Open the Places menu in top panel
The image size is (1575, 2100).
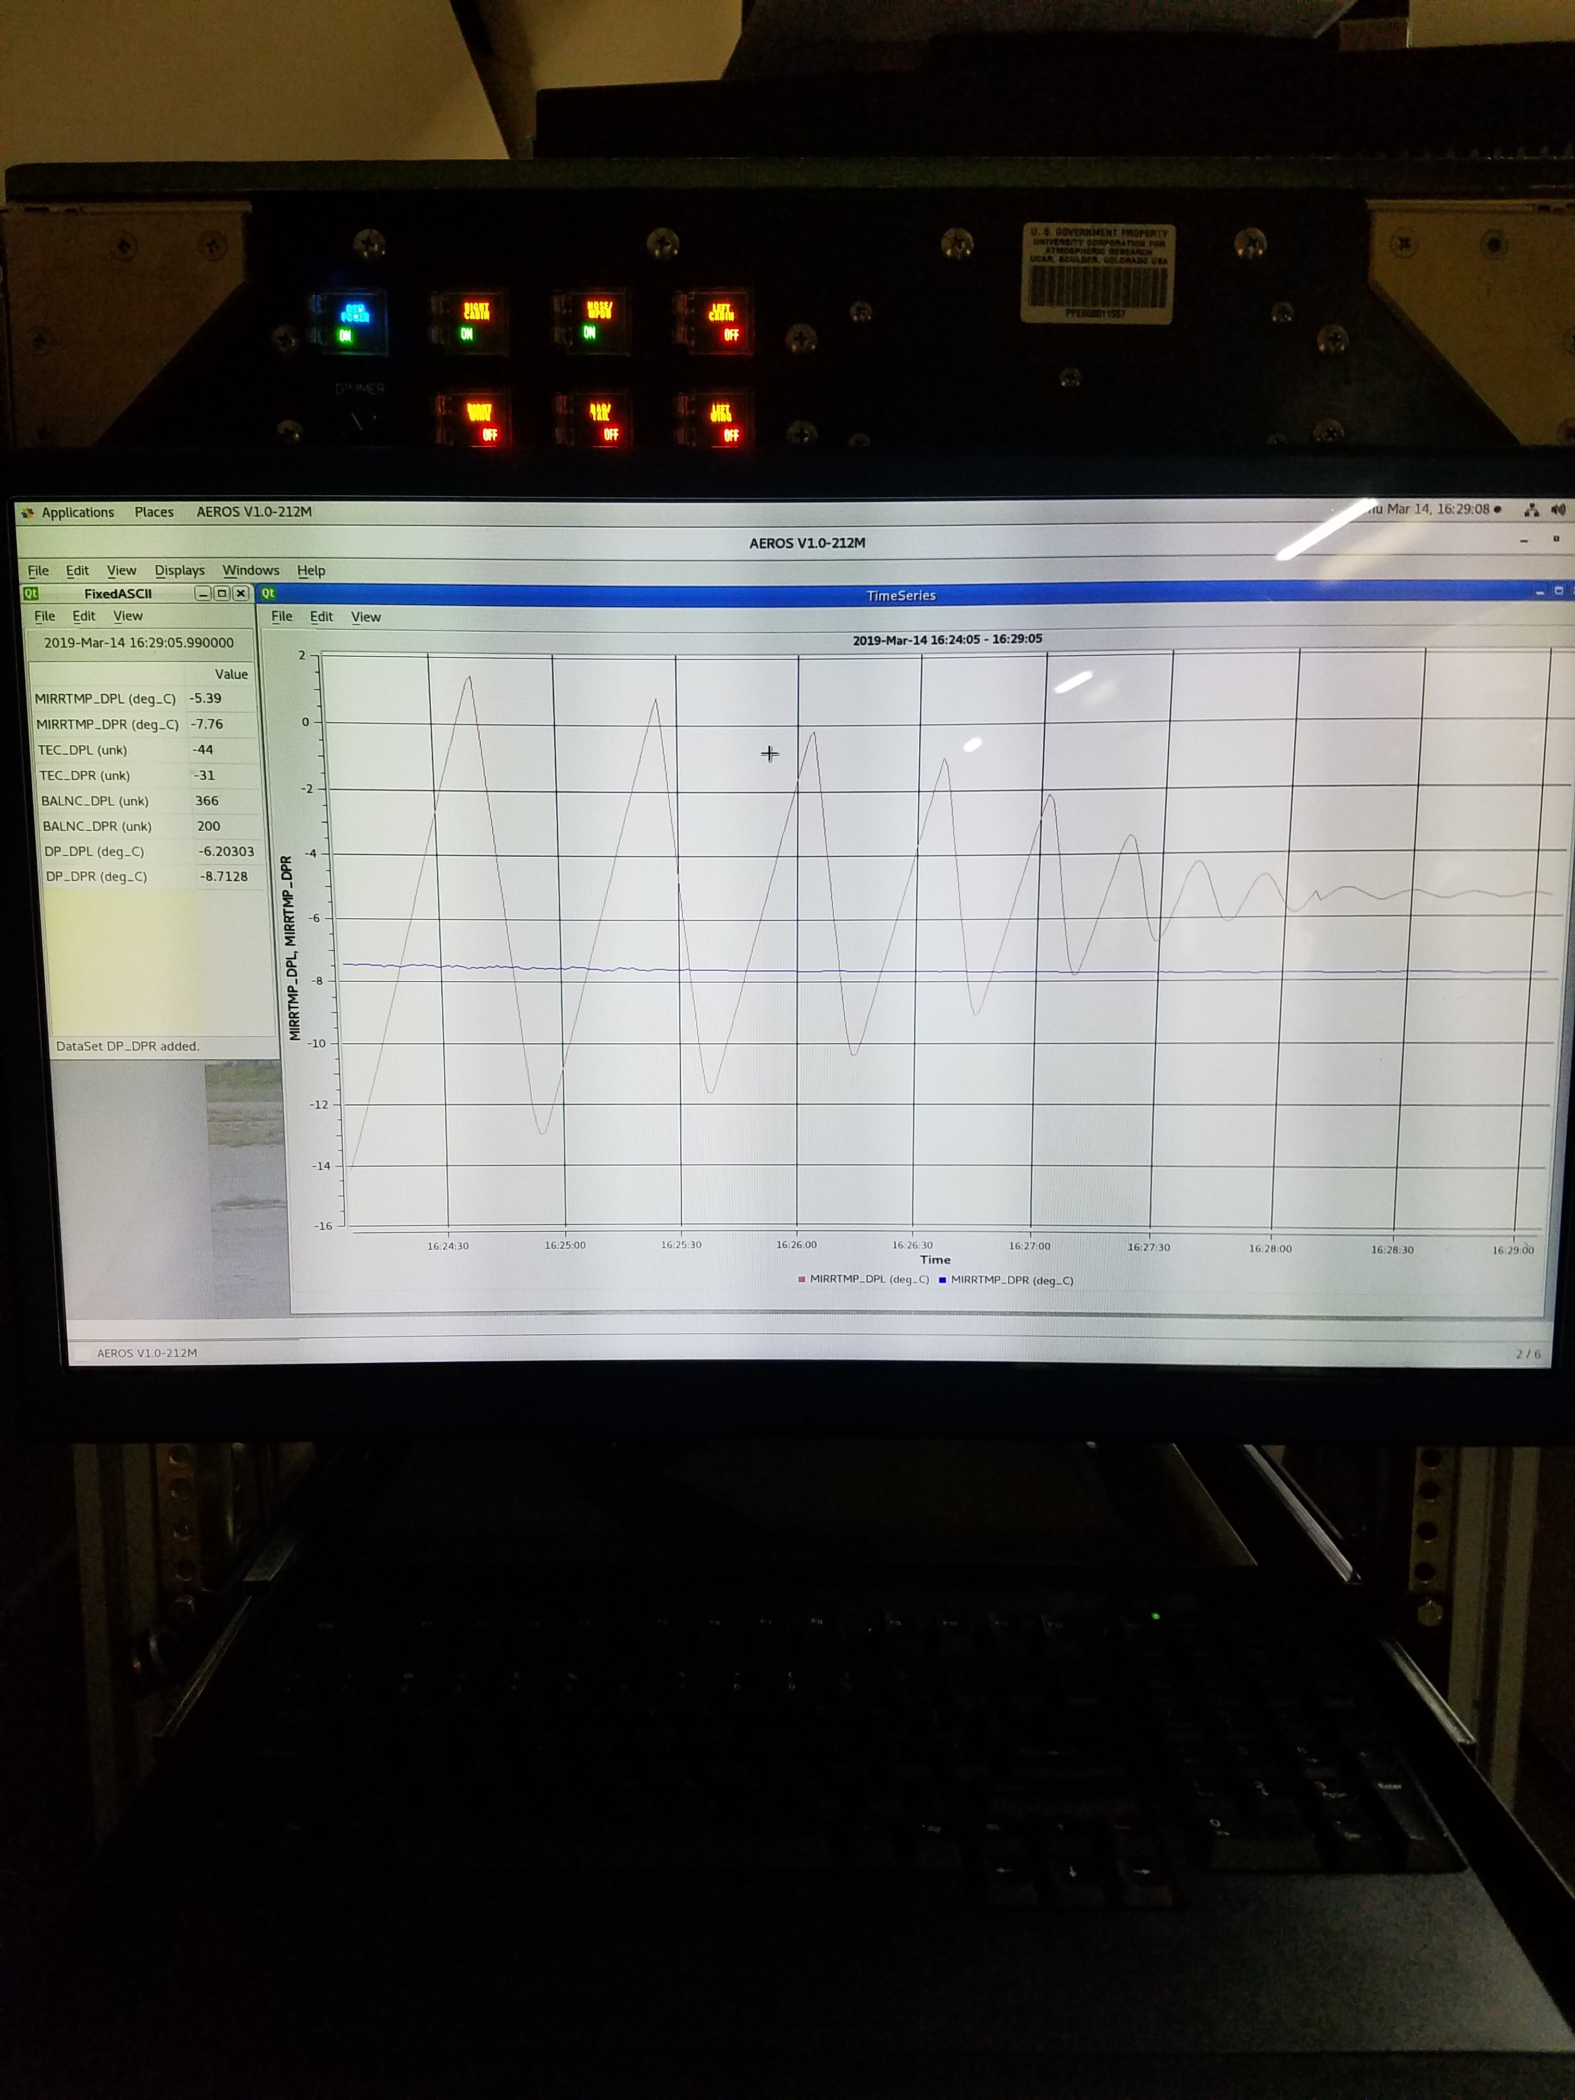(154, 512)
